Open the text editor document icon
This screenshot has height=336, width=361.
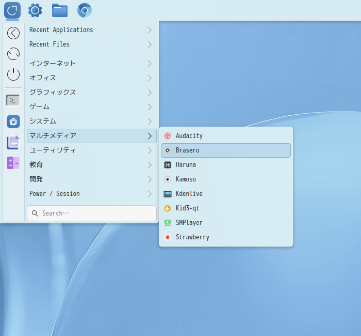[13, 142]
